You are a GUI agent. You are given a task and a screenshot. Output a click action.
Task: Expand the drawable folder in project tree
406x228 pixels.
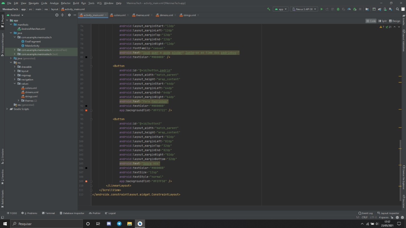click(x=15, y=67)
